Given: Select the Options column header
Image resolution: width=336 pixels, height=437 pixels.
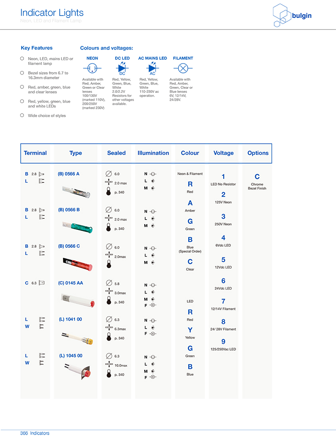Looking at the screenshot, I should tap(258, 153).
